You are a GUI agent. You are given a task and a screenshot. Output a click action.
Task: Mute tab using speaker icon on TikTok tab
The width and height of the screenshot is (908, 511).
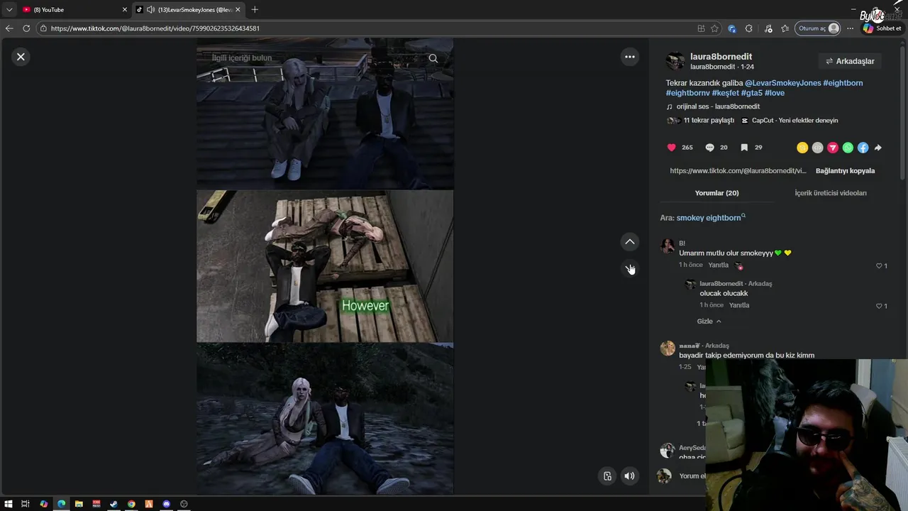150,9
